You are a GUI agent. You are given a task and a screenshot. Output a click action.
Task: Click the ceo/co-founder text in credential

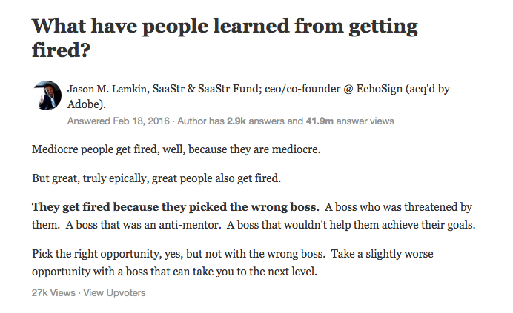click(x=302, y=89)
